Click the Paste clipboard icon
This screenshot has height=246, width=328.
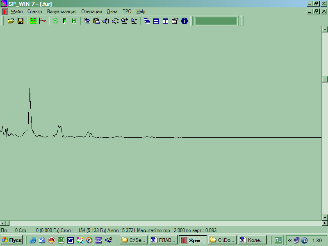coord(96,21)
